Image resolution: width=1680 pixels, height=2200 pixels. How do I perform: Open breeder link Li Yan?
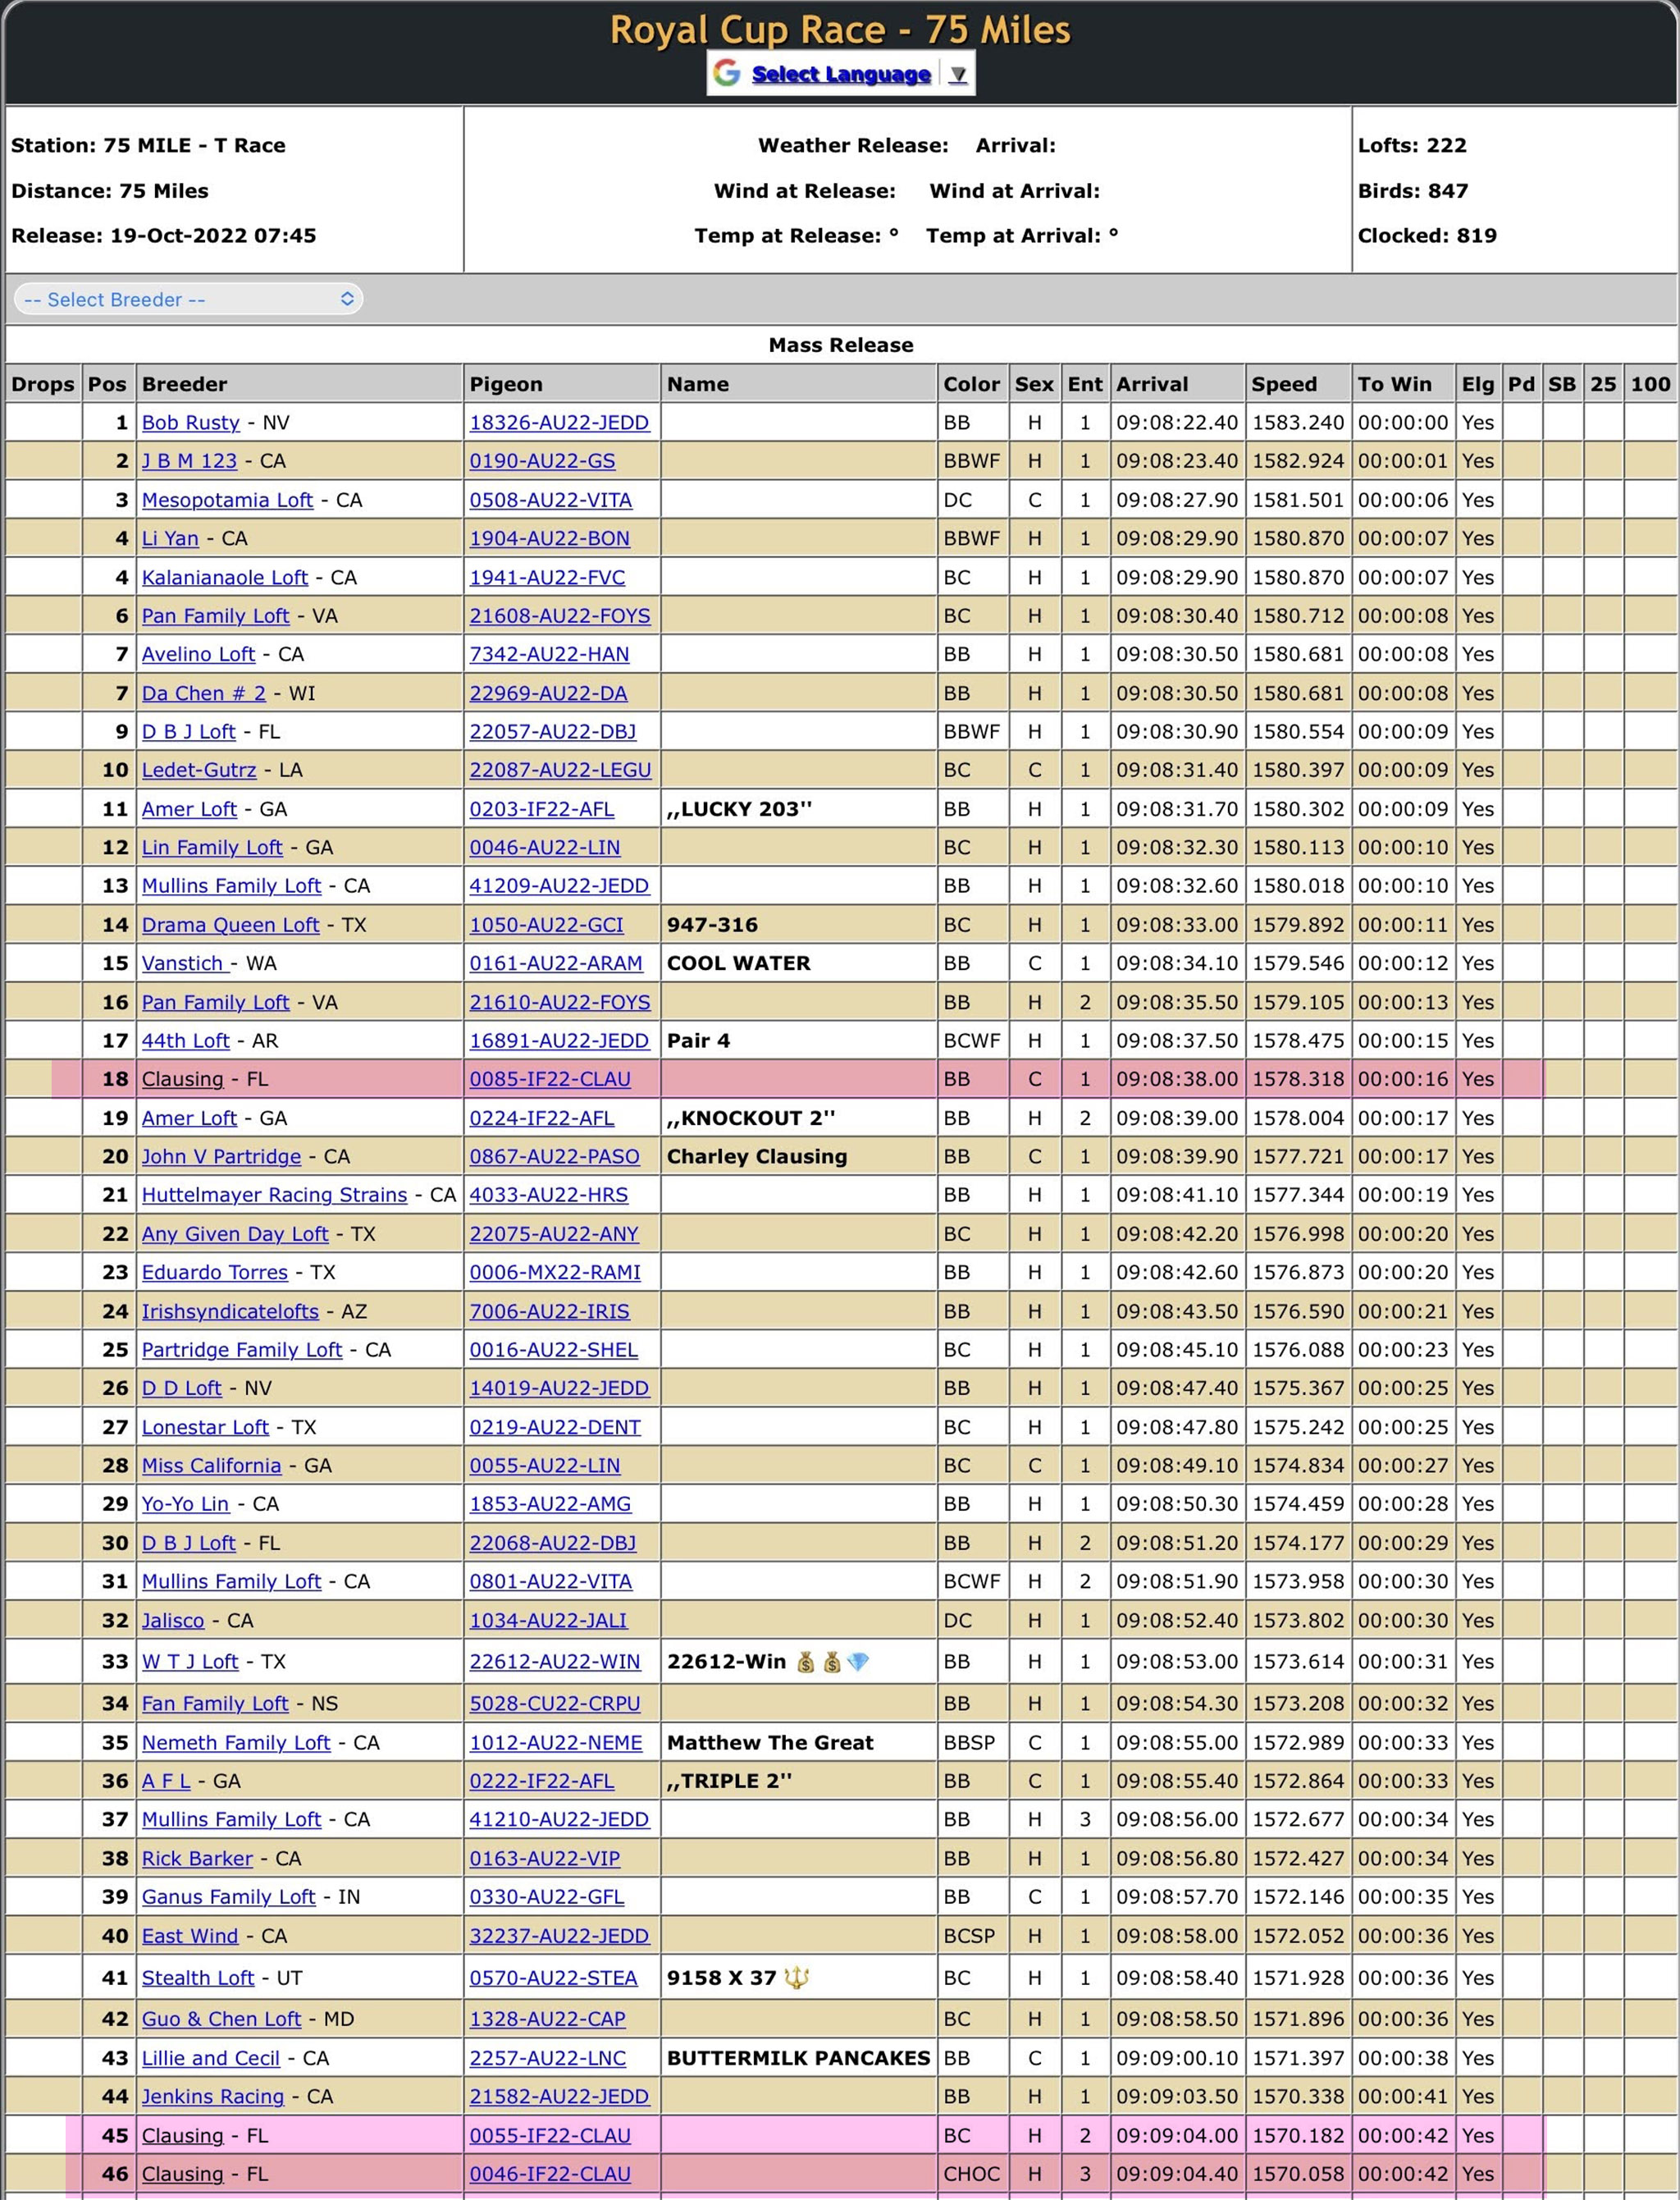[x=170, y=538]
